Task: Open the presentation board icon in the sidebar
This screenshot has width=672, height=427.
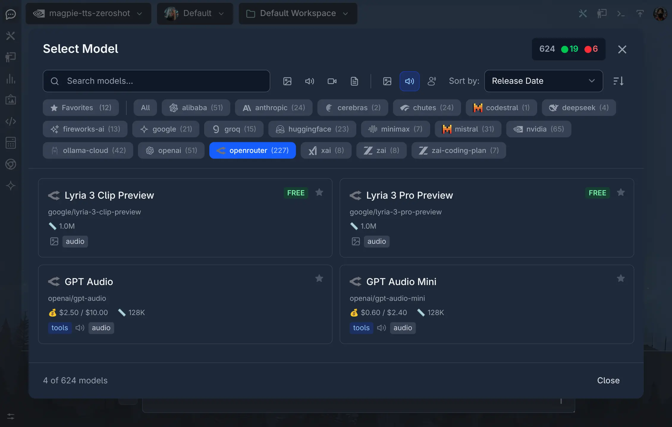Action: [x=11, y=57]
